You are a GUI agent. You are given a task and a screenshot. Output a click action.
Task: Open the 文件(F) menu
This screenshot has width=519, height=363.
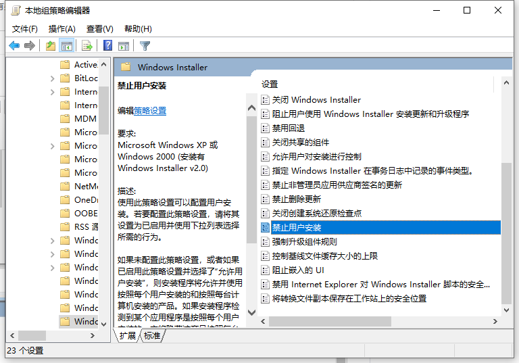(25, 29)
